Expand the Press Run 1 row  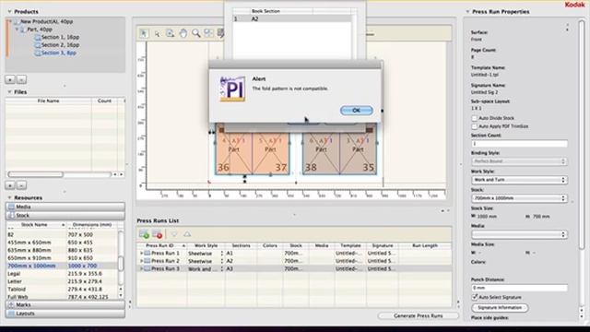click(x=141, y=254)
